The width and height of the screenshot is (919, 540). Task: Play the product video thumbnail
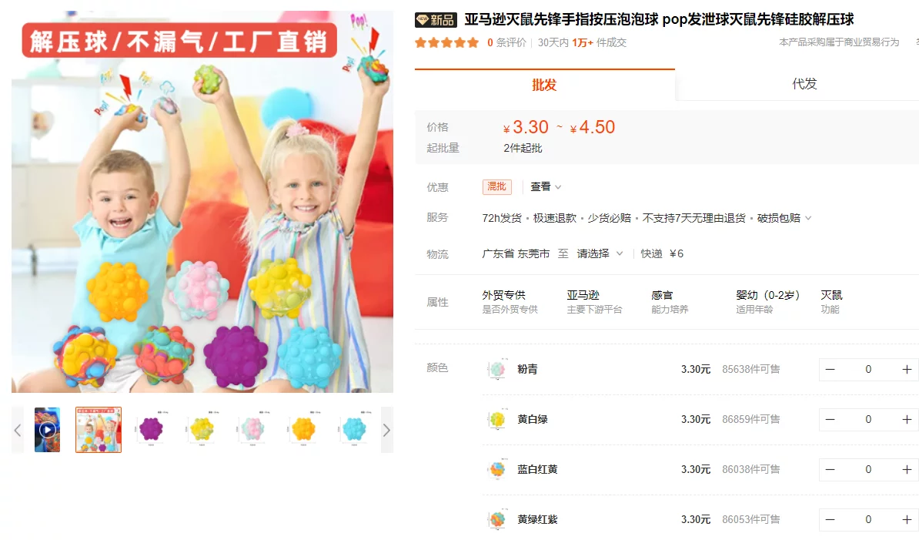tap(48, 430)
